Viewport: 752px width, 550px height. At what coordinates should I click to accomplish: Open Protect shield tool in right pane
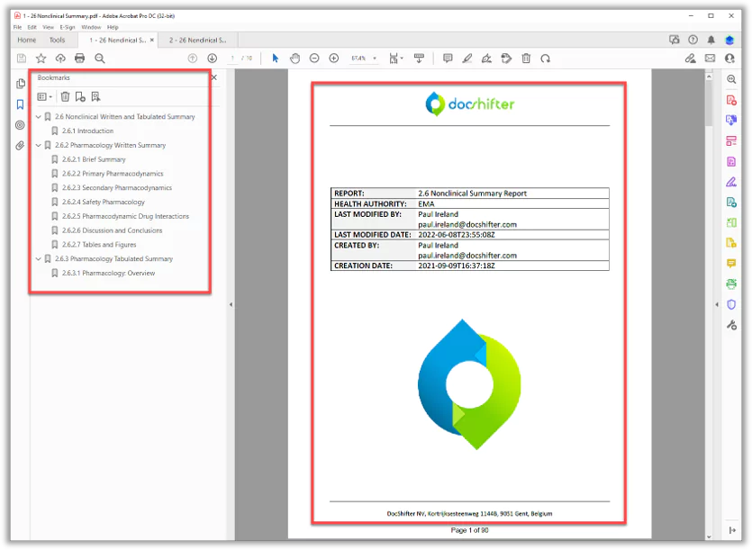(x=731, y=304)
